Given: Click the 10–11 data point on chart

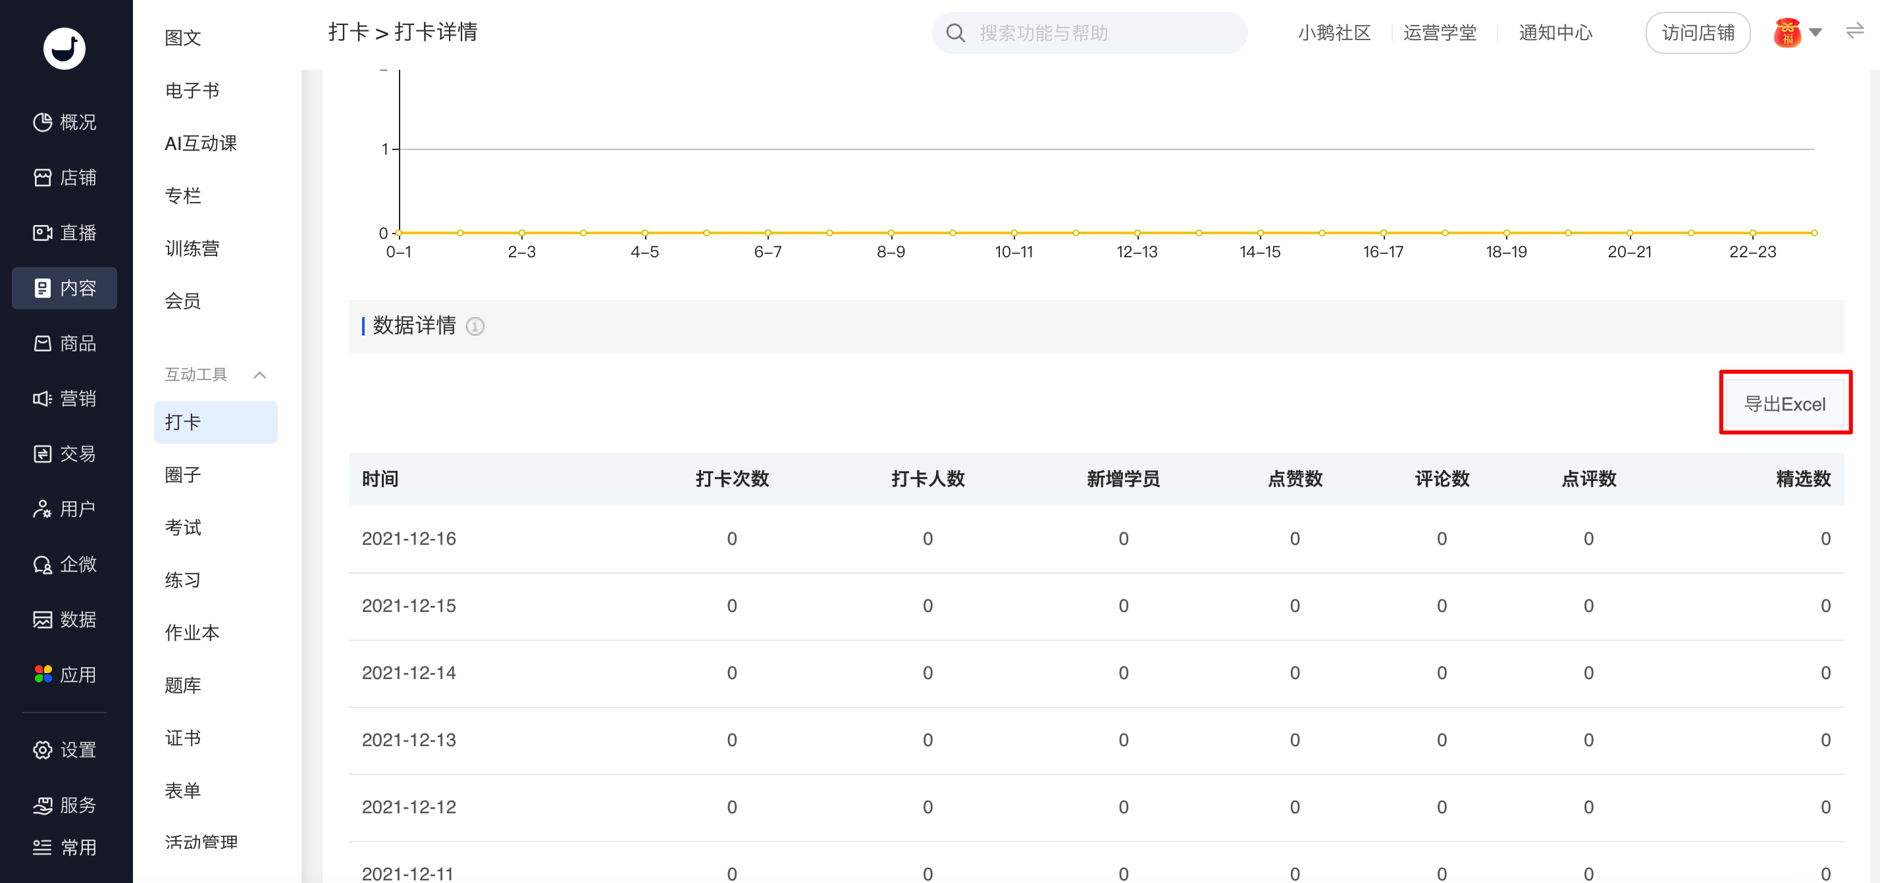Looking at the screenshot, I should [1014, 233].
